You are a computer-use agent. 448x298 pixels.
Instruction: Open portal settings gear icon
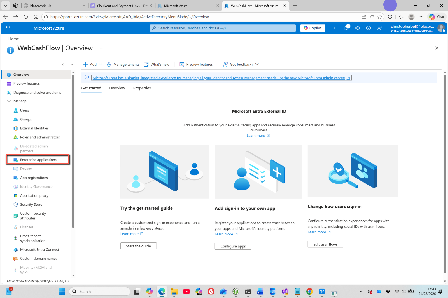point(357,28)
